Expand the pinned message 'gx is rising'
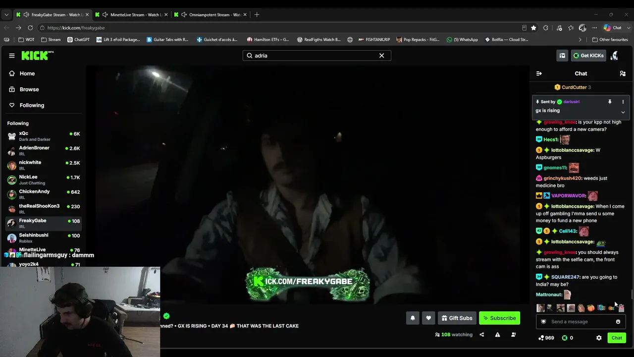The height and width of the screenshot is (357, 634). (623, 112)
